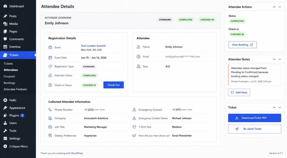This screenshot has width=287, height=158.
Task: Click the Dashboard gauge icon in sidebar
Action: point(5,6)
